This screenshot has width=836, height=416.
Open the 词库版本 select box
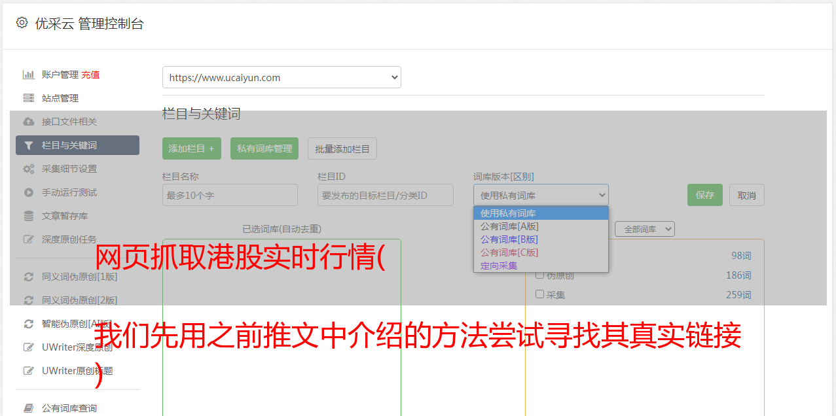coord(541,195)
